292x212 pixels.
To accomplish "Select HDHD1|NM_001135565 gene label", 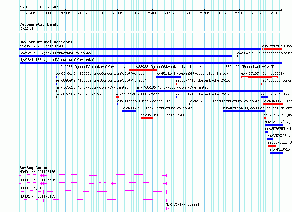I will point(37,180).
